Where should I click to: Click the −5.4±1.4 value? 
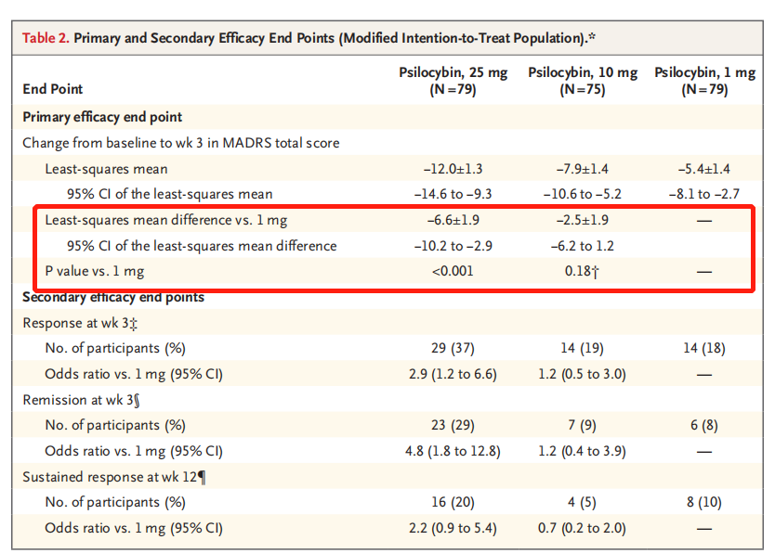704,169
